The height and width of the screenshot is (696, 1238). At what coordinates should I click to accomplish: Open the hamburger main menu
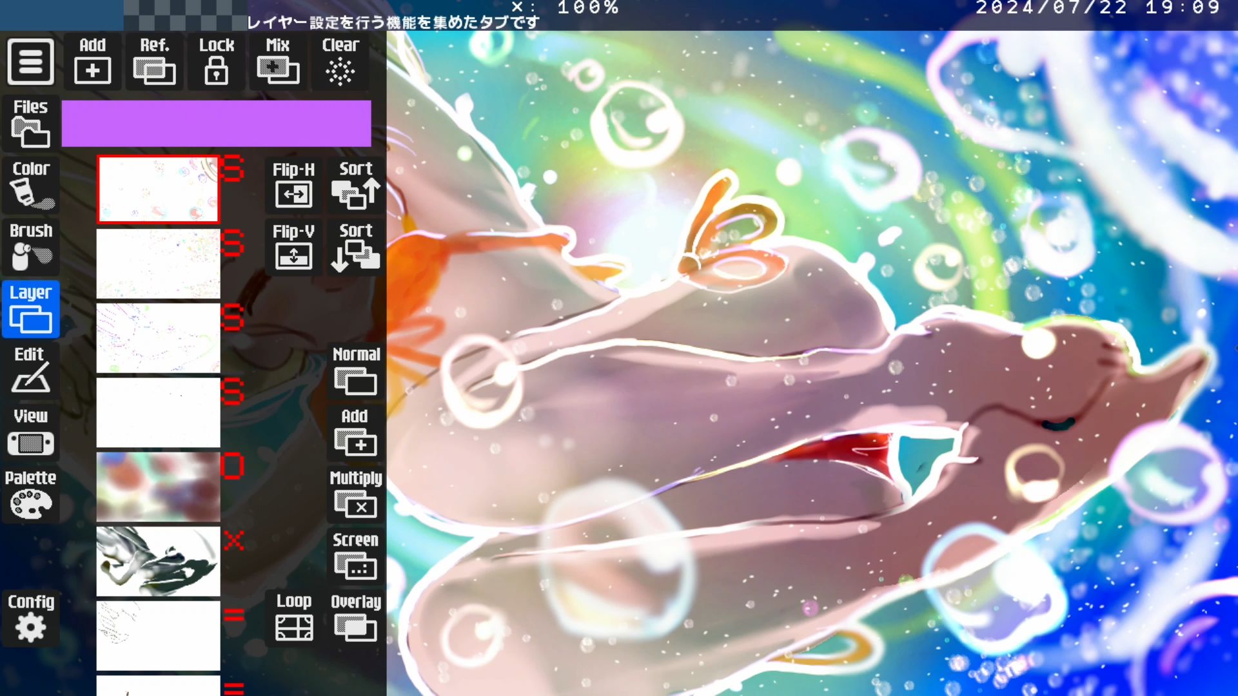point(30,62)
